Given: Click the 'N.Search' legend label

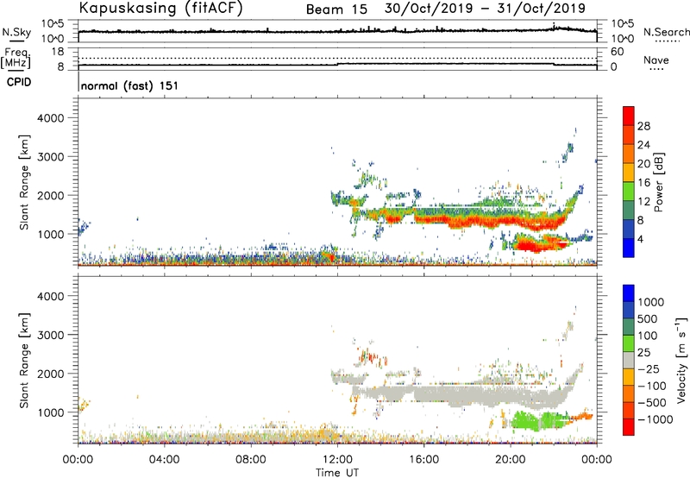Looking at the screenshot, I should click(x=666, y=32).
